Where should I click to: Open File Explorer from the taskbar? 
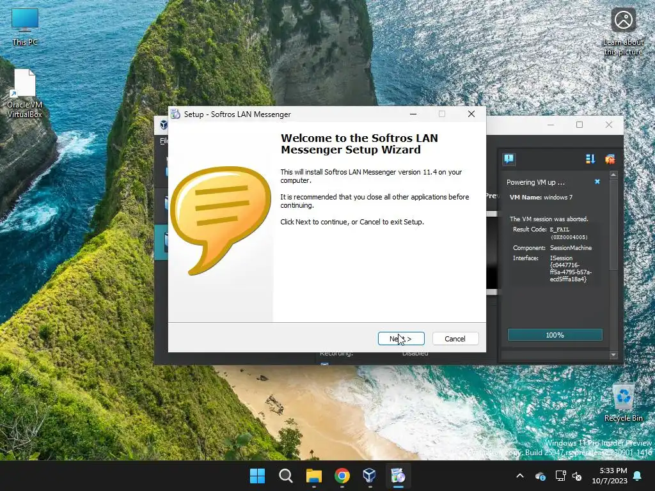[x=313, y=476]
